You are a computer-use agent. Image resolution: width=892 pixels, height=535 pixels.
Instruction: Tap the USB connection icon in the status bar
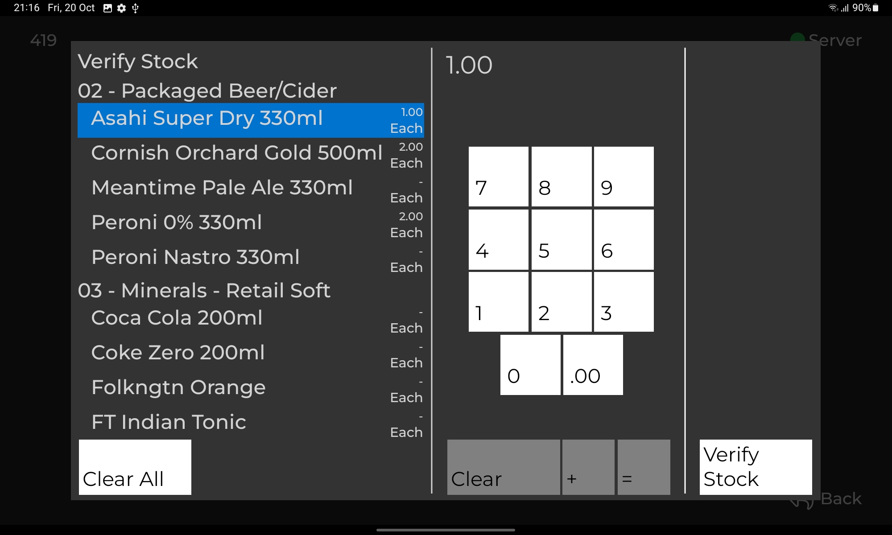click(x=135, y=8)
